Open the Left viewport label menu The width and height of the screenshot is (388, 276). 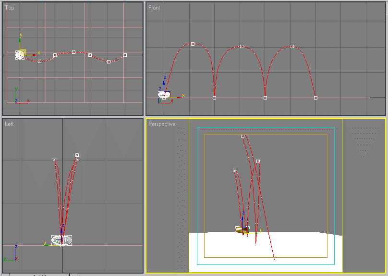click(9, 124)
